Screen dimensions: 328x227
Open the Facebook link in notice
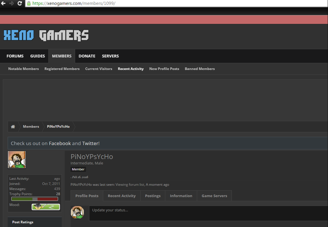[x=60, y=143]
